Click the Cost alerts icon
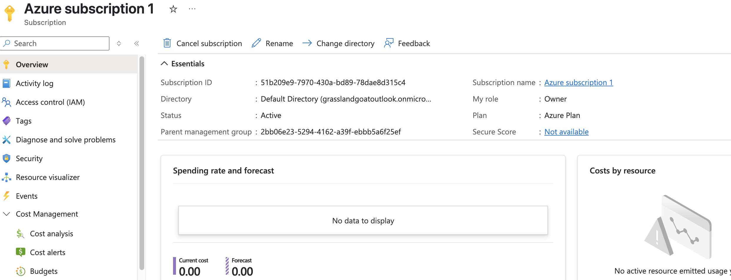The width and height of the screenshot is (731, 280). point(20,252)
